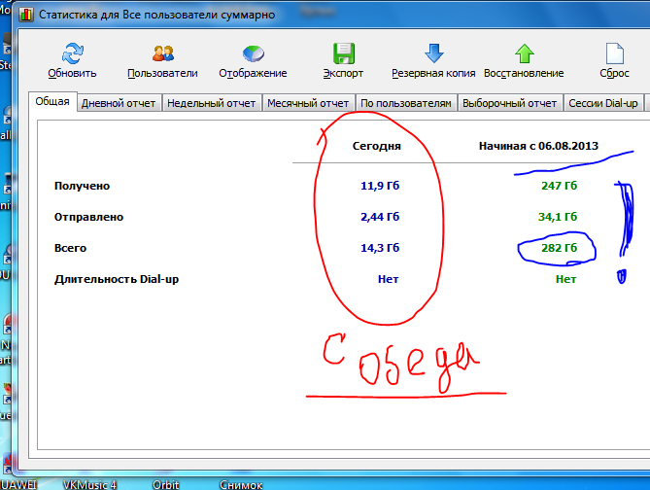This screenshot has height=490, width=650.
Task: Click the Сегодня column header
Action: coord(376,146)
